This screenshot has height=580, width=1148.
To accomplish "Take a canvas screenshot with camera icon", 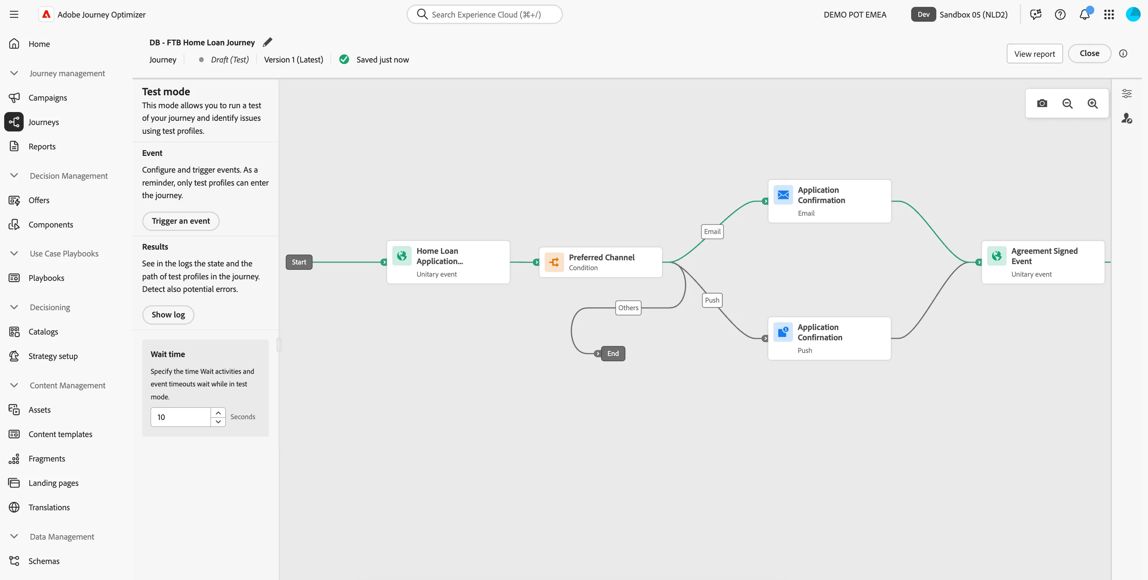I will [1042, 103].
